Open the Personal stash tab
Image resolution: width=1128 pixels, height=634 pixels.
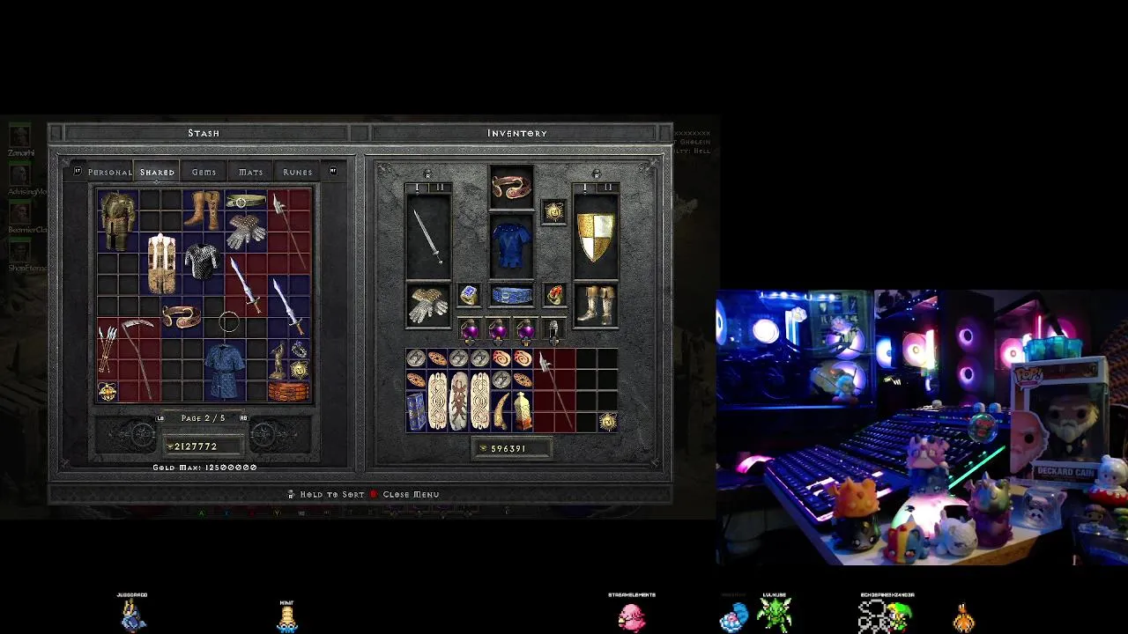click(109, 173)
